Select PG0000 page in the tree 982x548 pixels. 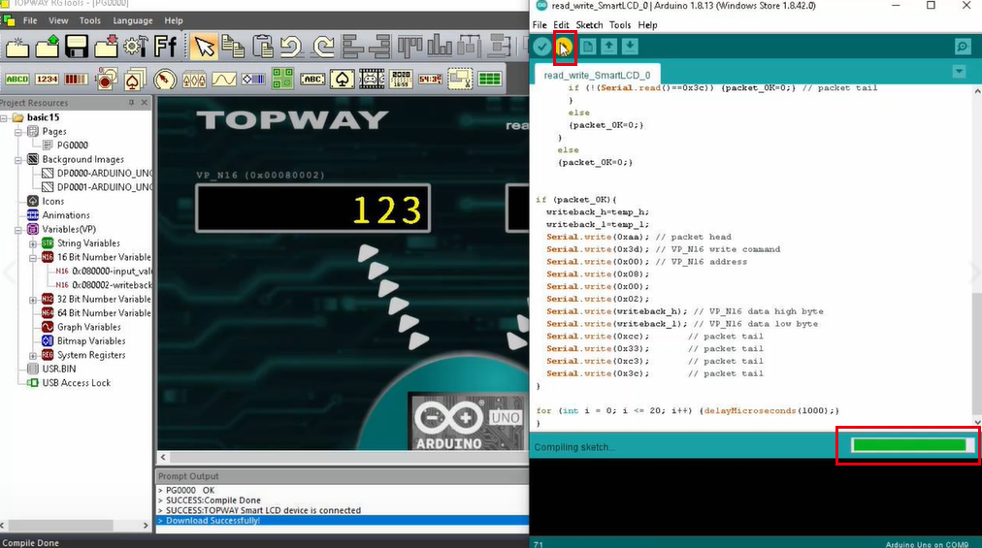pos(73,145)
